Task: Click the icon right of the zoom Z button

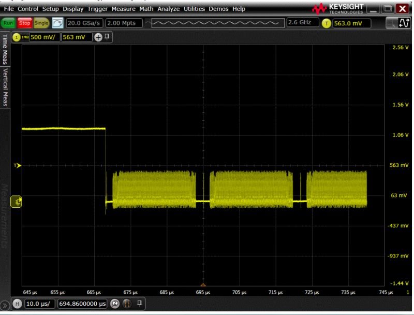Action: tap(127, 304)
